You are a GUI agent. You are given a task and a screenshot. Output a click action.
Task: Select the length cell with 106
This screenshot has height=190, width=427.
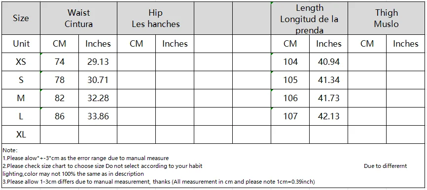click(290, 98)
